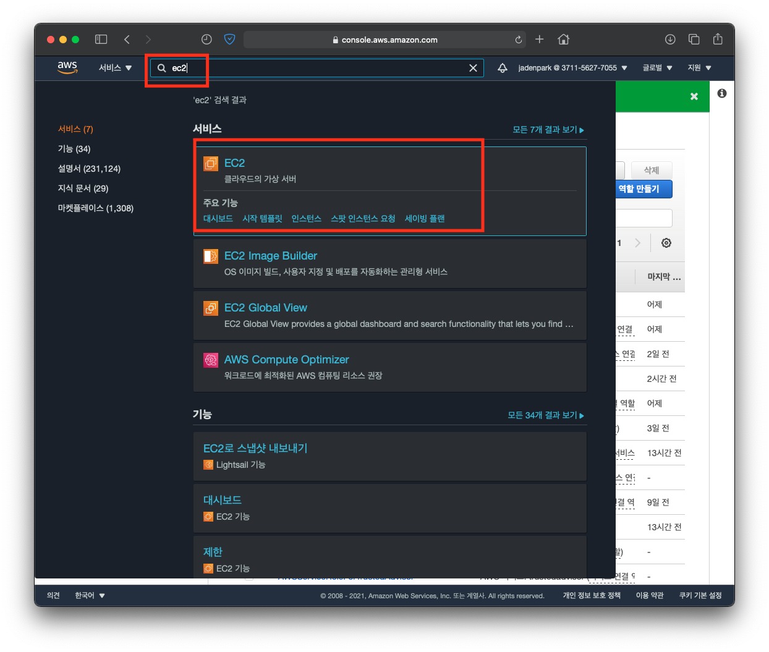Open 시작 템플릿 link under EC2
This screenshot has width=769, height=652.
coord(262,219)
